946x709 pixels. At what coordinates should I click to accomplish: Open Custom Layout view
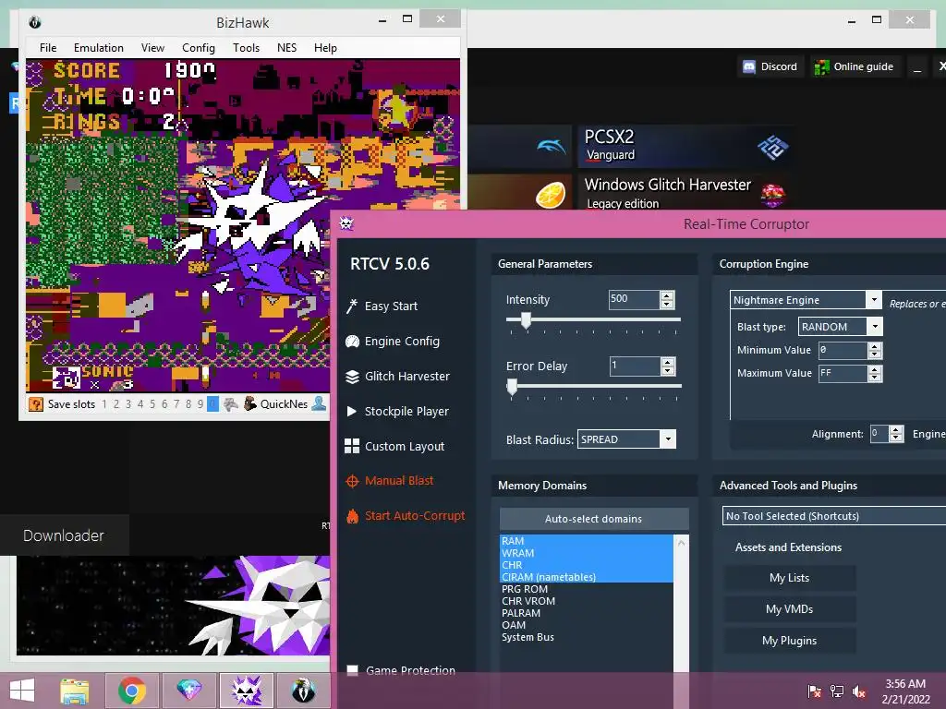click(x=394, y=446)
